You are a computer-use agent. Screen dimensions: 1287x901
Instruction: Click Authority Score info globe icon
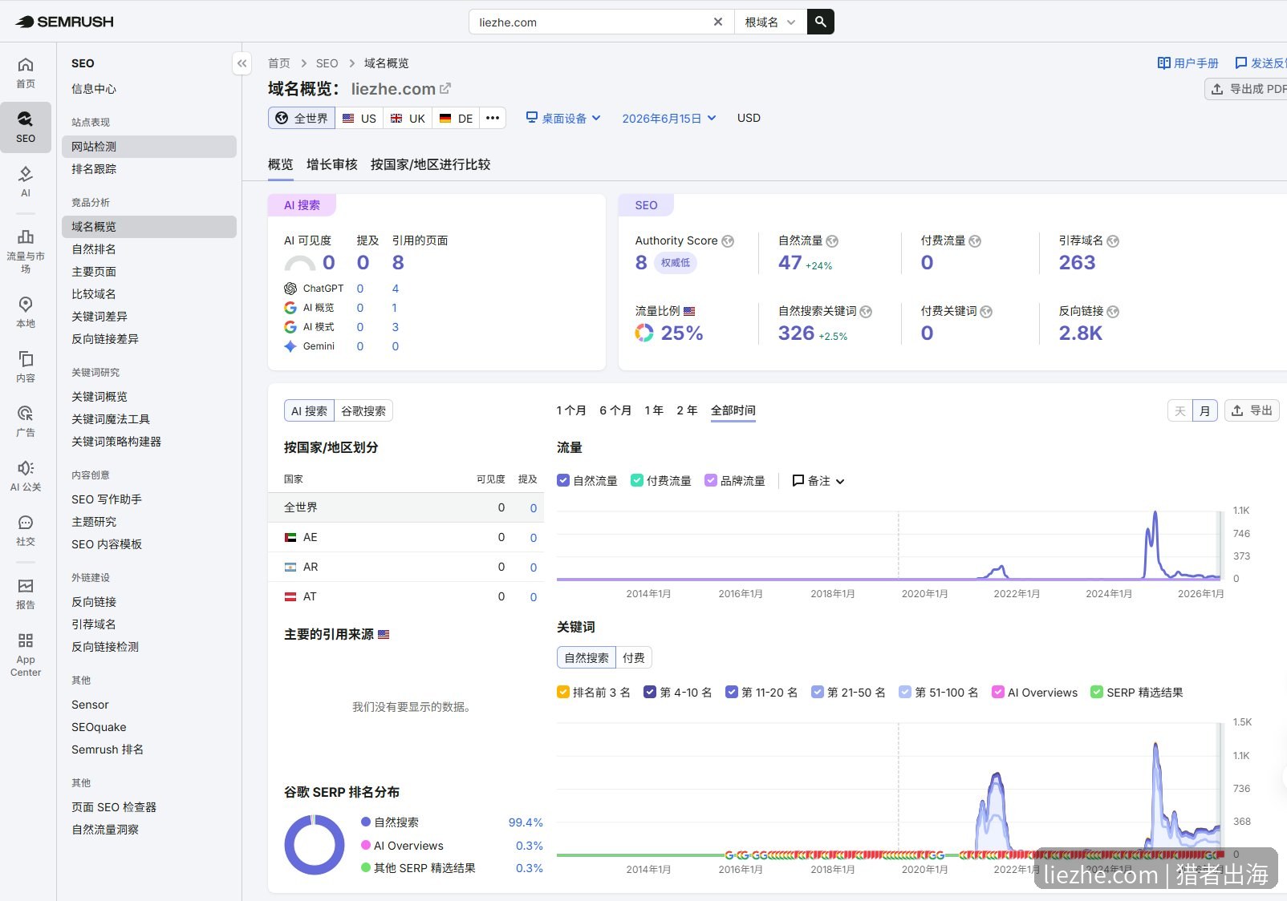point(728,241)
